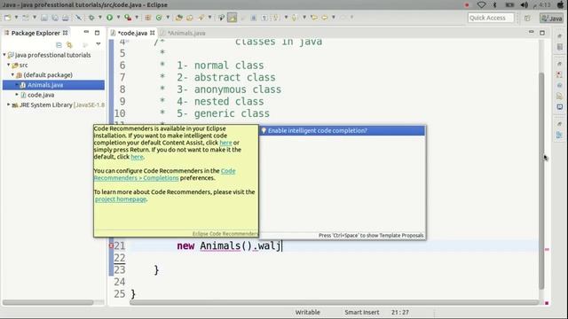The image size is (568, 319).
Task: Click the New file toolbar icon
Action: point(8,18)
